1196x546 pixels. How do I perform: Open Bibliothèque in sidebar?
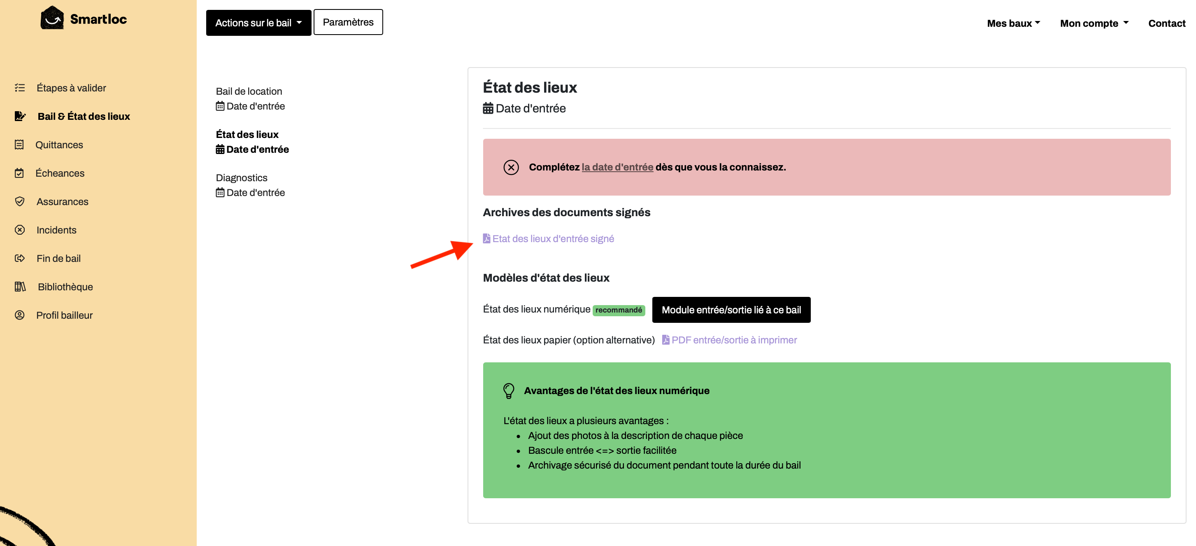65,286
